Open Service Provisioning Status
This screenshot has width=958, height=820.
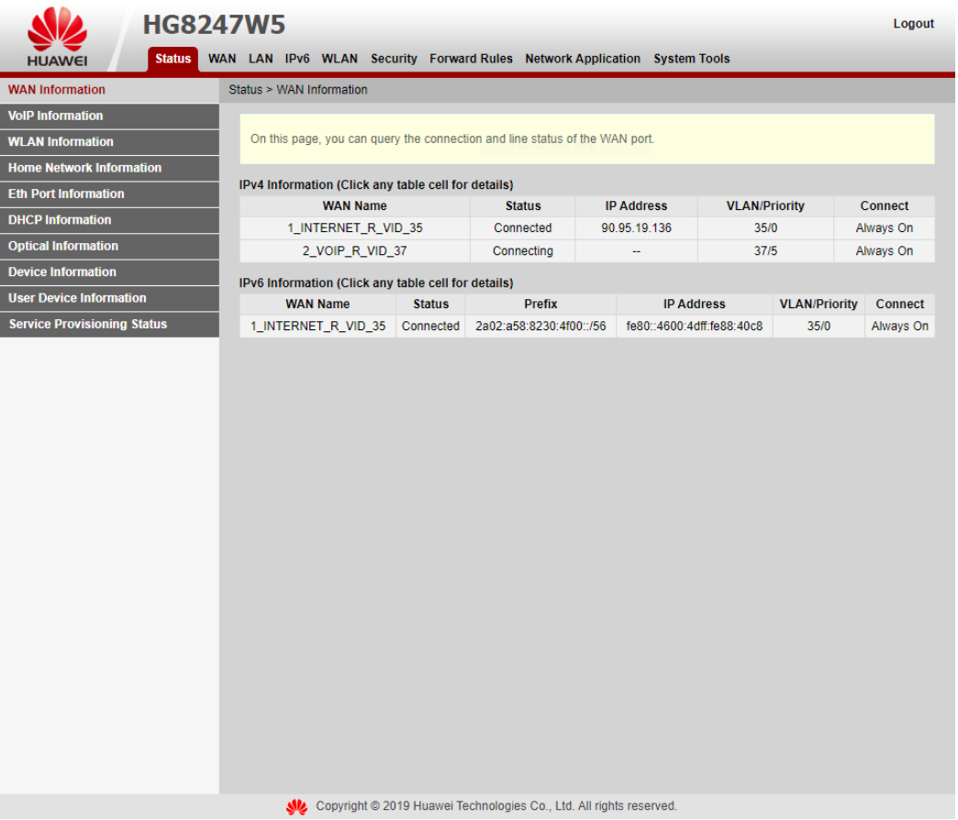109,324
